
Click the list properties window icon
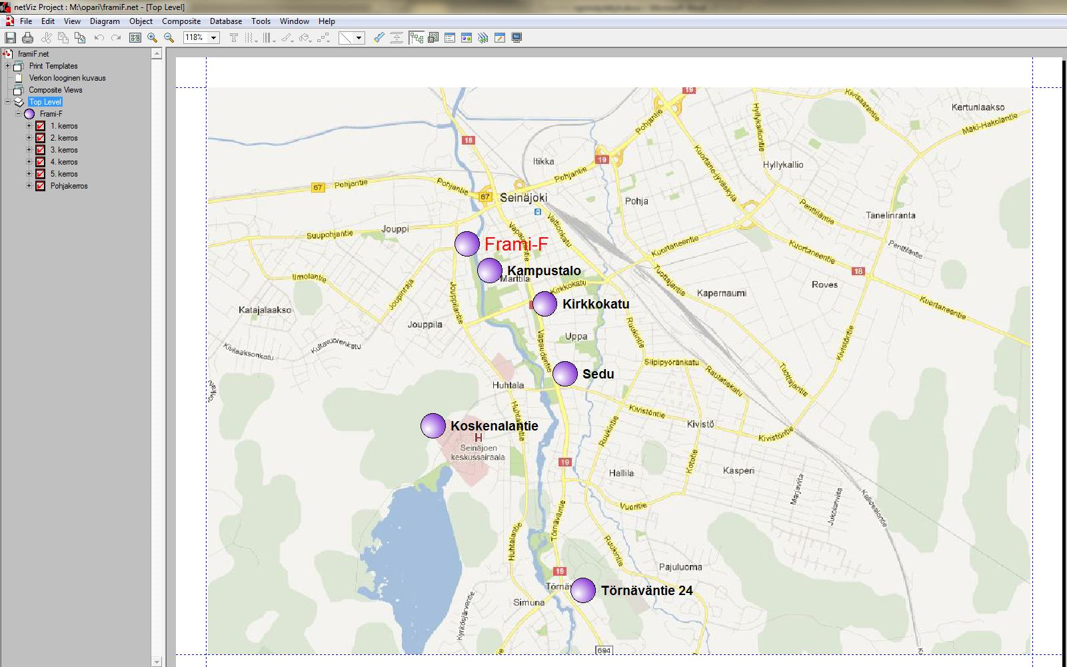tap(450, 38)
